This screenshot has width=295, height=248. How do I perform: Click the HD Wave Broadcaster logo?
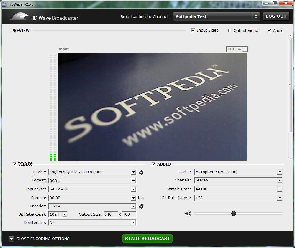44,17
